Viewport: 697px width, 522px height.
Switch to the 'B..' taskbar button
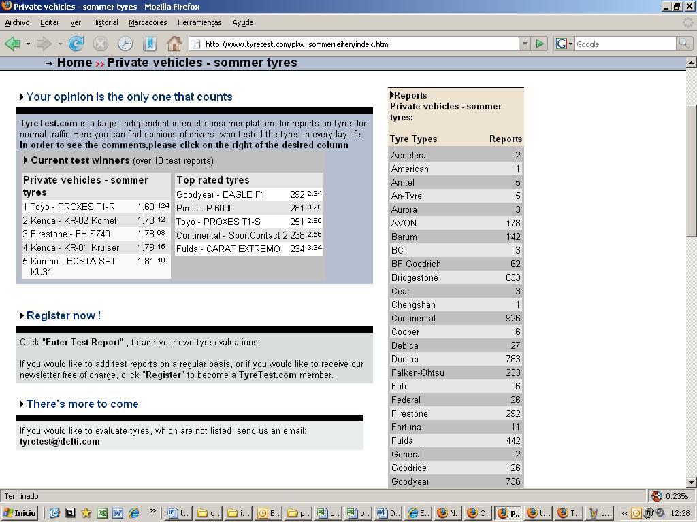(x=268, y=513)
